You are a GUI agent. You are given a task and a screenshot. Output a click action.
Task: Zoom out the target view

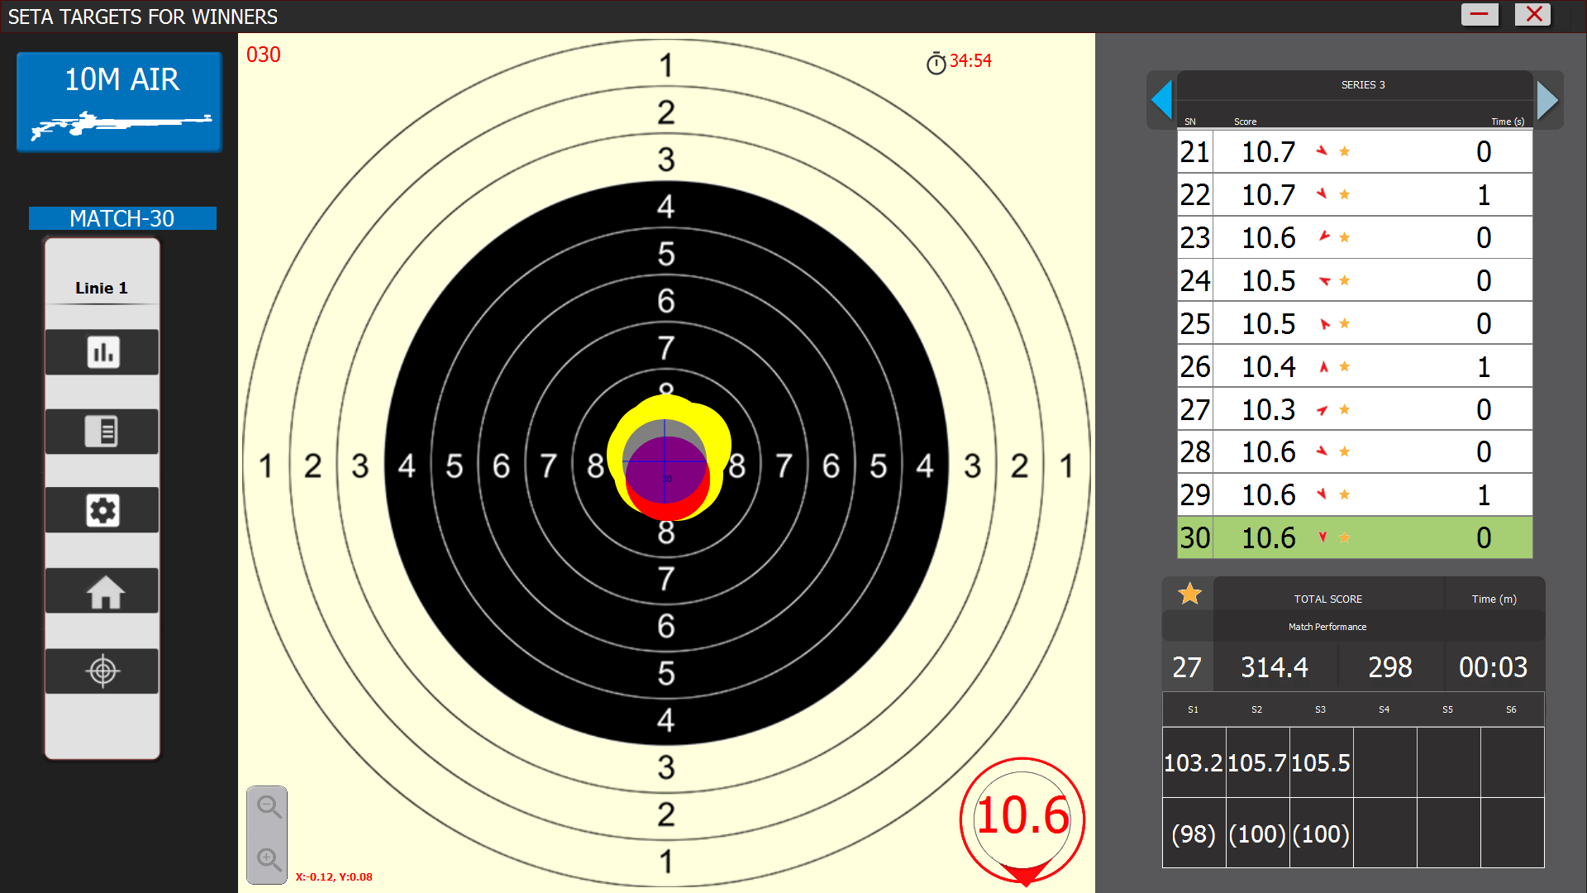click(268, 806)
